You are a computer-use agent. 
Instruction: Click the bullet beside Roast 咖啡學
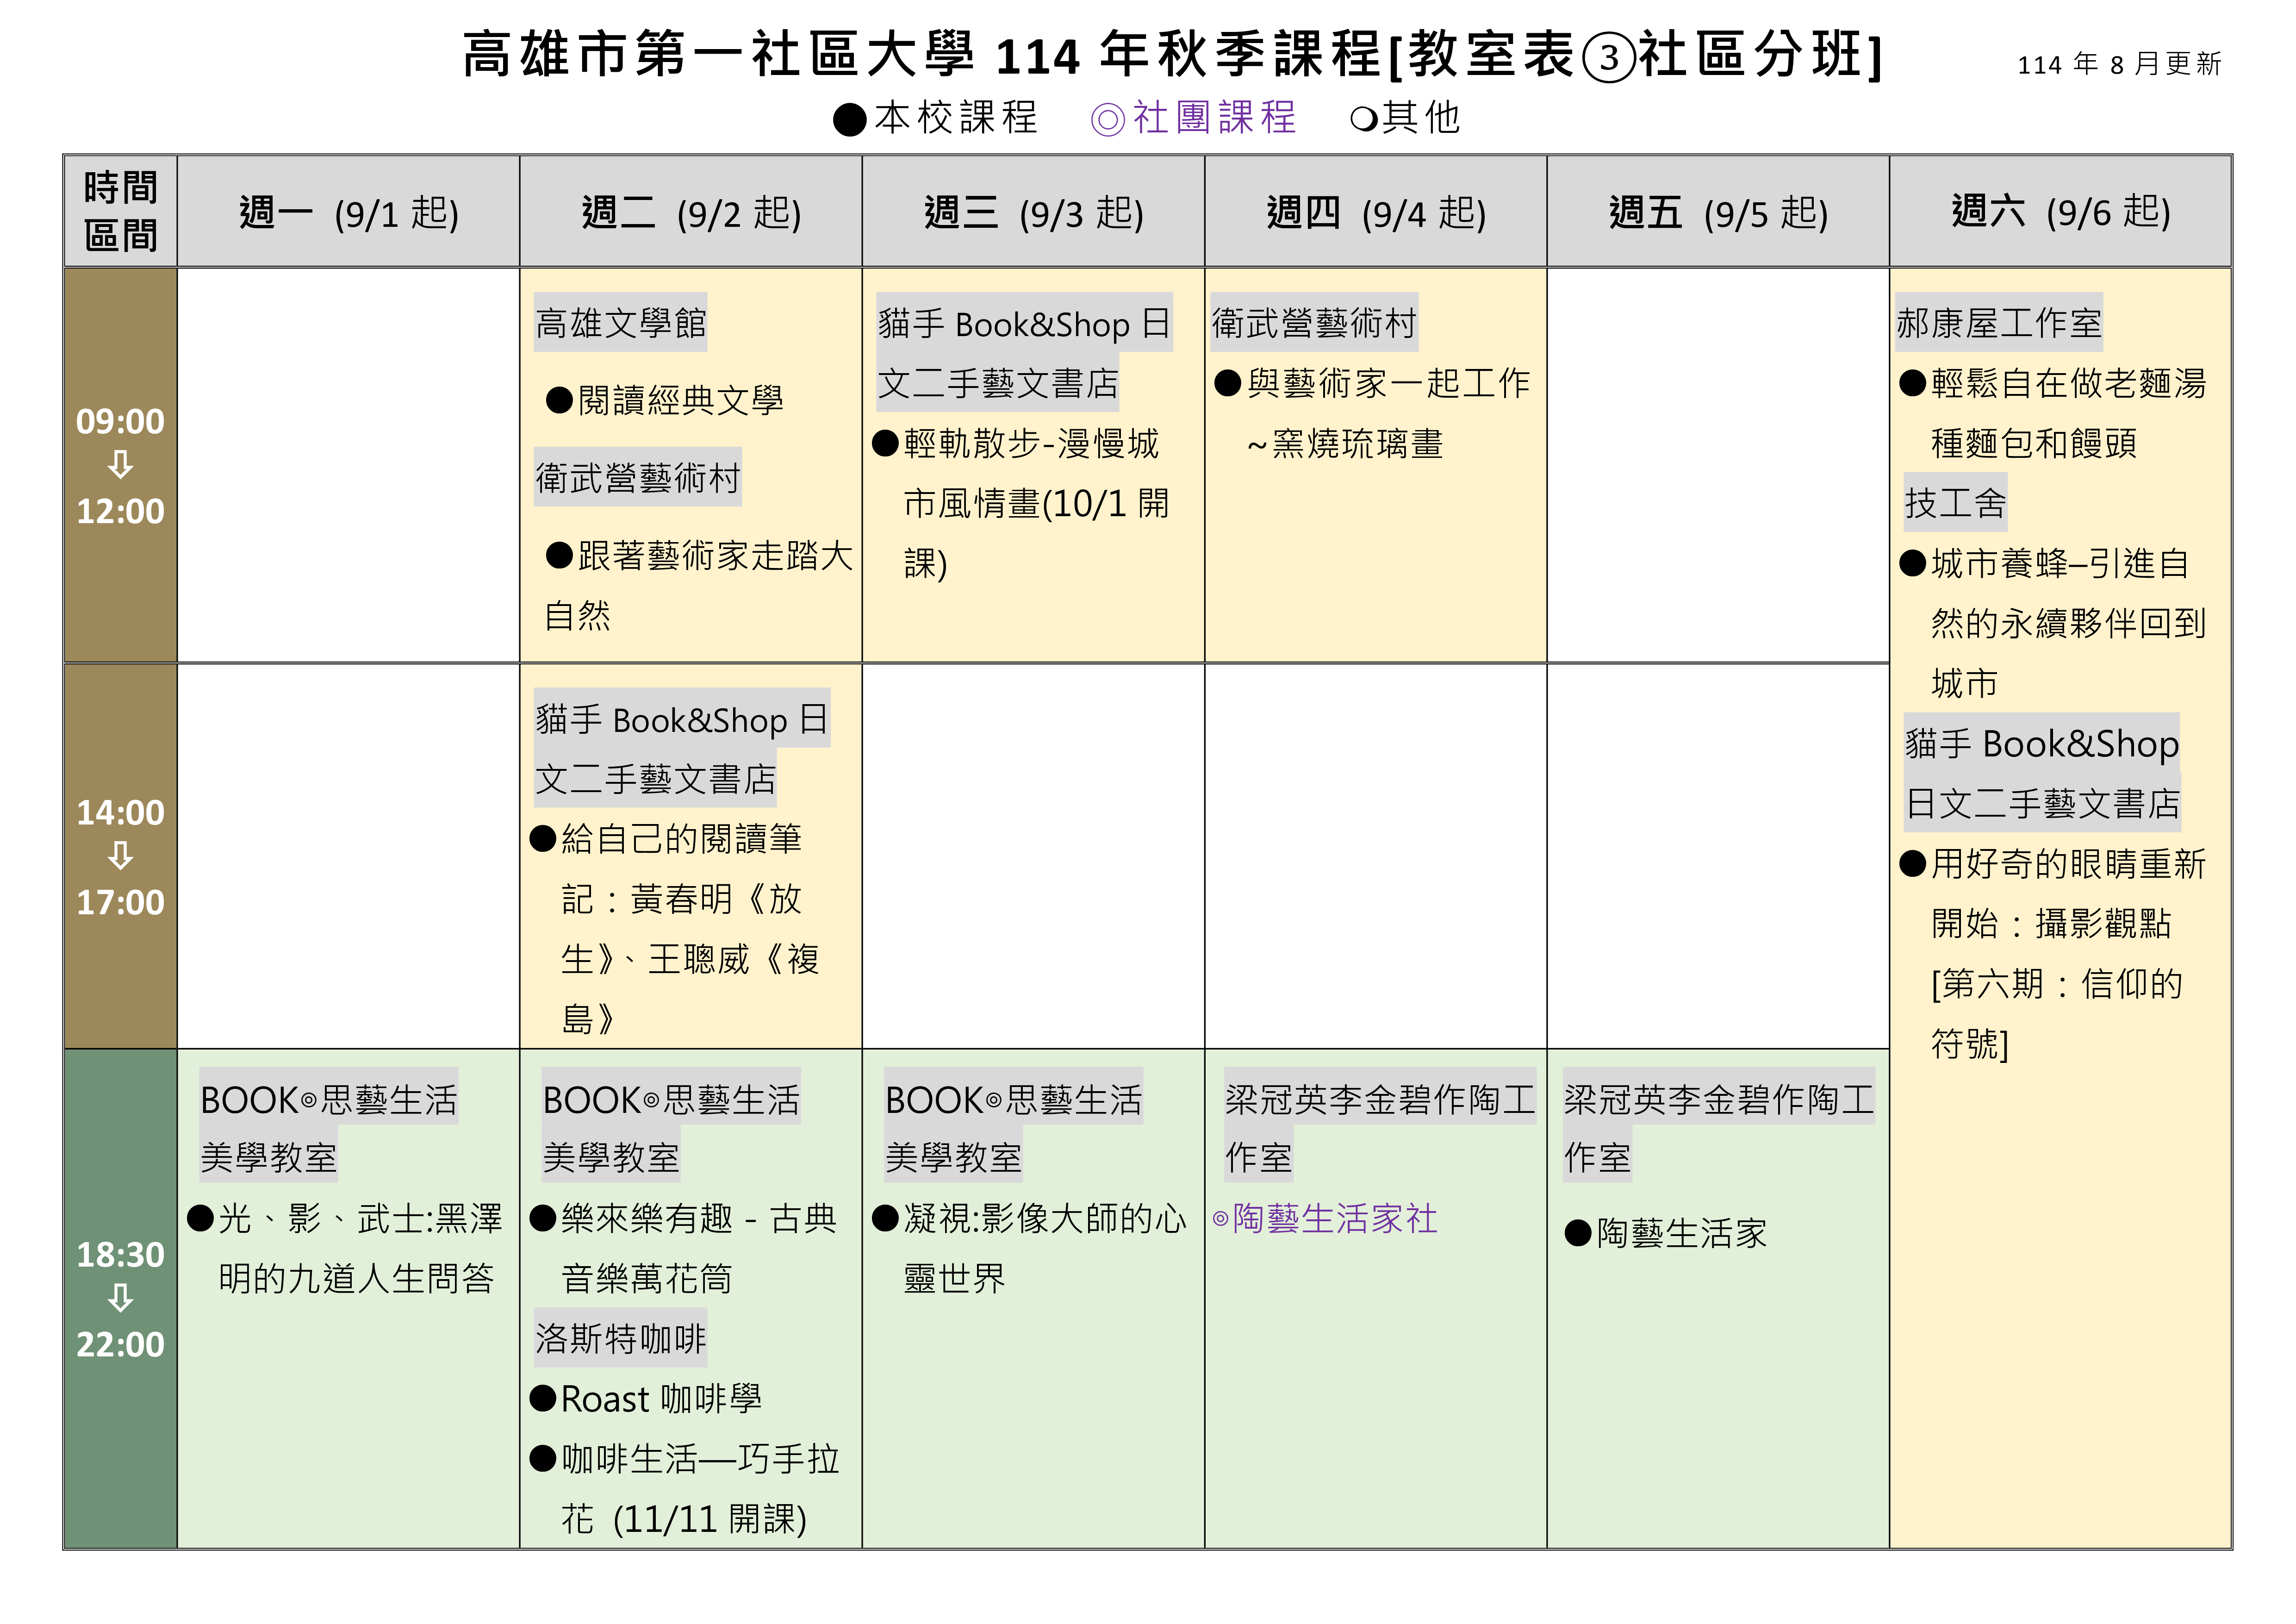click(x=543, y=1398)
